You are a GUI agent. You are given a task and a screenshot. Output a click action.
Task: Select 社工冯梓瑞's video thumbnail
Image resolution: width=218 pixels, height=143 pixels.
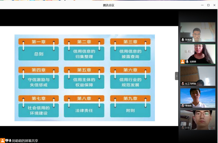coord(198,75)
